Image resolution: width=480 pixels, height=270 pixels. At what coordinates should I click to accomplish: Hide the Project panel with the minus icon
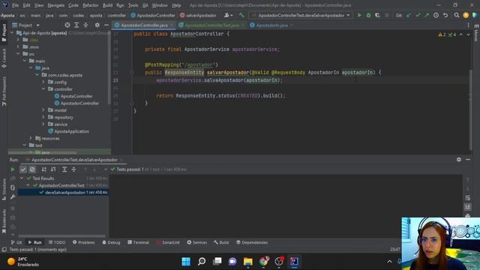[x=106, y=25]
